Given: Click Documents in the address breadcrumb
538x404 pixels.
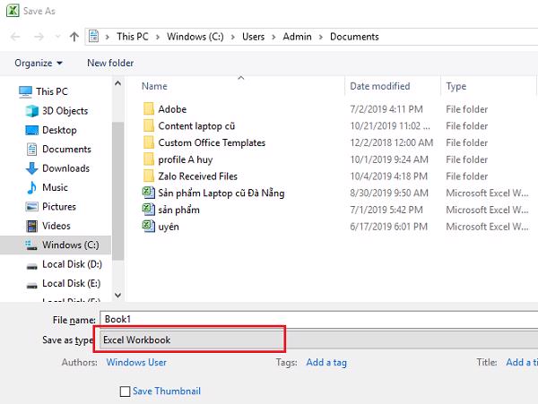Looking at the screenshot, I should (354, 37).
